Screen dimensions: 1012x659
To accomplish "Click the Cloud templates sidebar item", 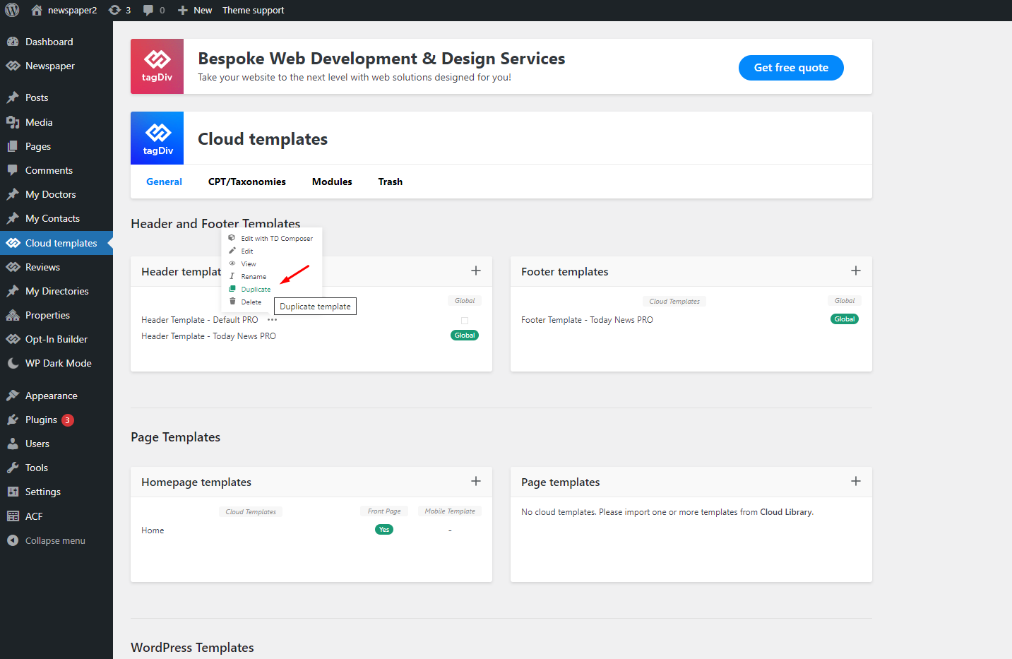I will pos(56,243).
